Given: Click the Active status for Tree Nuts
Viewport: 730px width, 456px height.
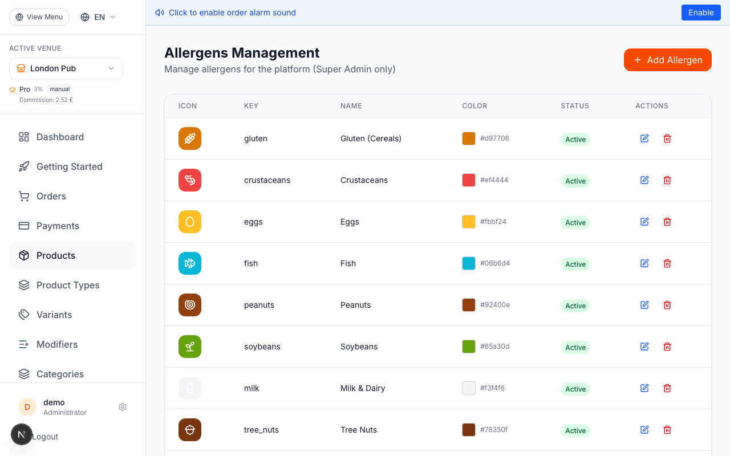Looking at the screenshot, I should click(x=575, y=430).
